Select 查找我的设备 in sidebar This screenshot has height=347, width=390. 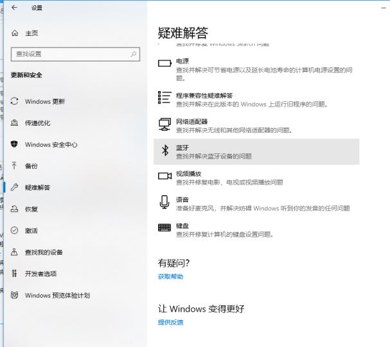[44, 252]
